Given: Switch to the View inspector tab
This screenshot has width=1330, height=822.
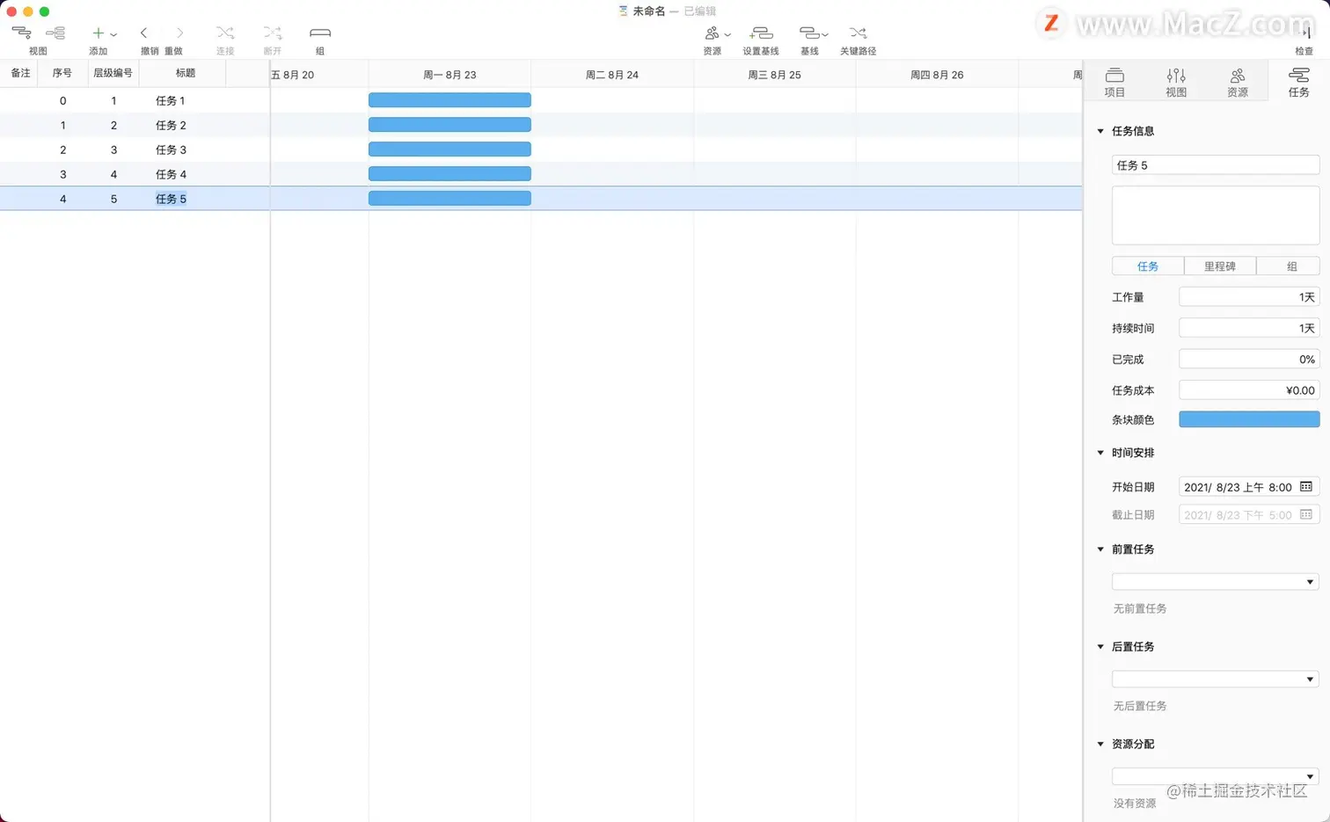Looking at the screenshot, I should coord(1176,82).
